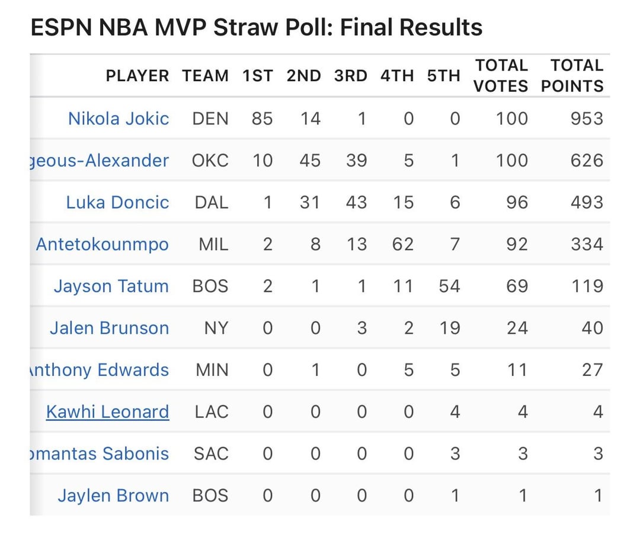This screenshot has height=533, width=640.
Task: Open the Antetokounmpo player link
Action: (102, 244)
